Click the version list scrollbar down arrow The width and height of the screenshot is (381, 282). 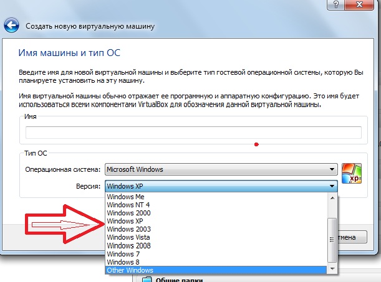(332, 268)
